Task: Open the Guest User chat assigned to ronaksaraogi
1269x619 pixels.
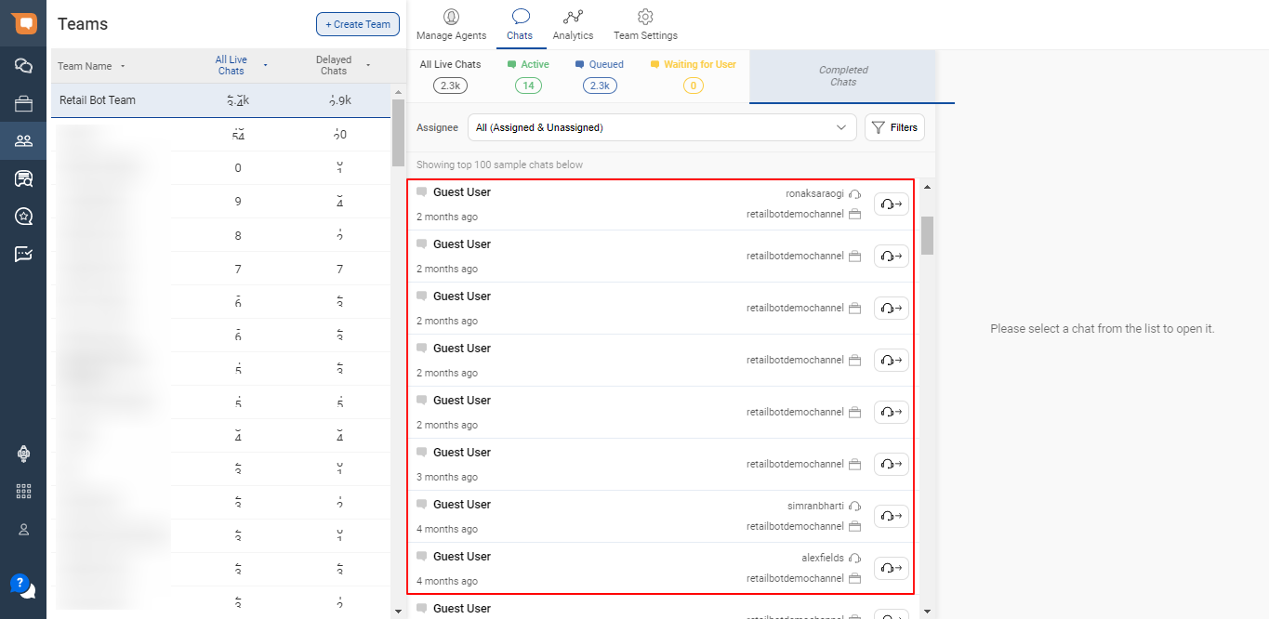Action: click(x=660, y=204)
